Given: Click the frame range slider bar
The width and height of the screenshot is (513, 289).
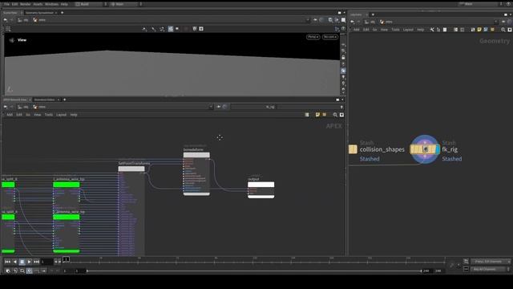Looking at the screenshot, I should pyautogui.click(x=254, y=271).
